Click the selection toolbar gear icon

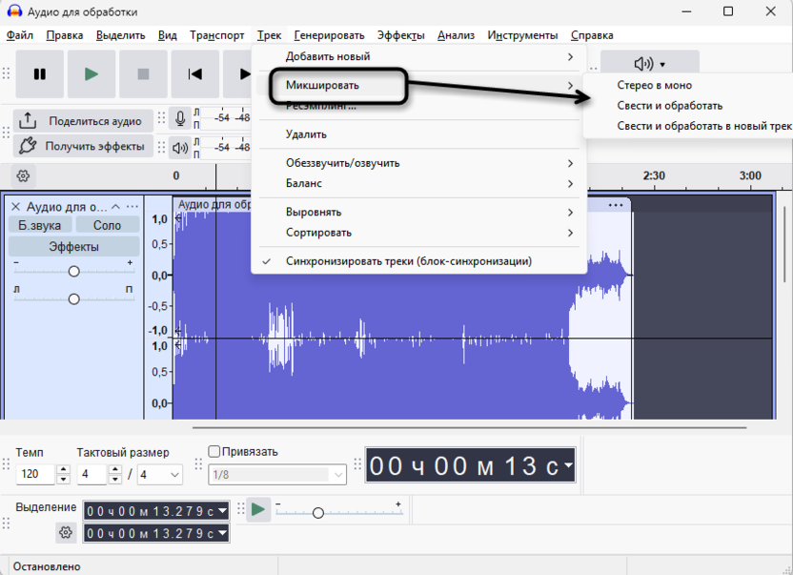[66, 533]
